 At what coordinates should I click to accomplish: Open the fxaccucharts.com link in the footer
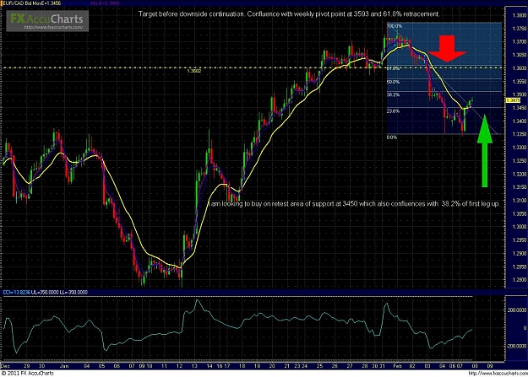497,374
